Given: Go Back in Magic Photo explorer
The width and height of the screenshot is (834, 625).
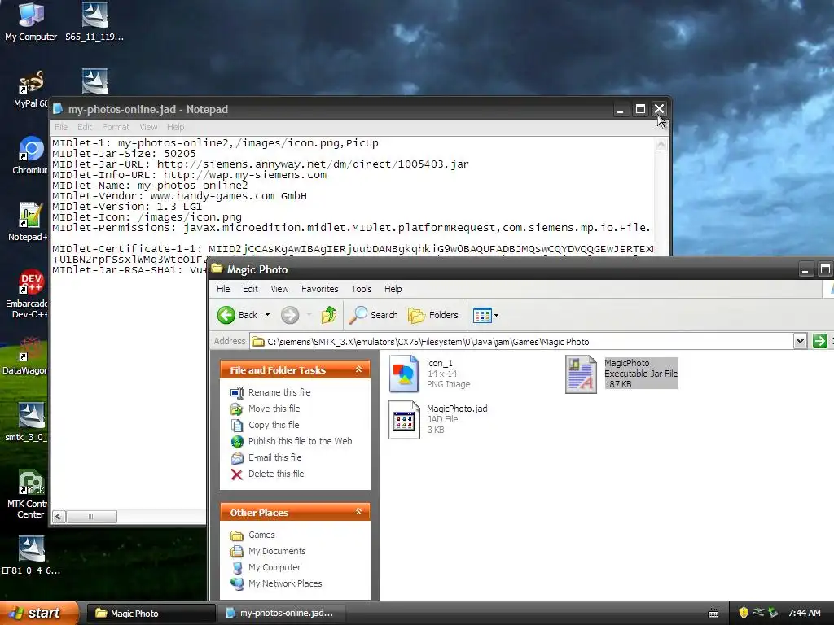Looking at the screenshot, I should (x=237, y=315).
